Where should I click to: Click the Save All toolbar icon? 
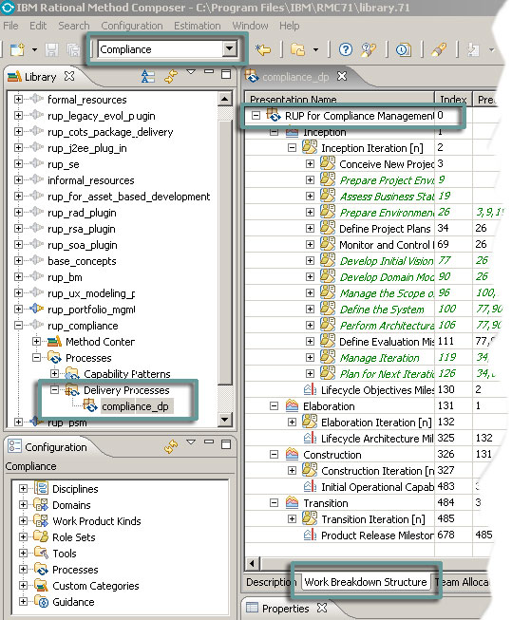coord(73,49)
